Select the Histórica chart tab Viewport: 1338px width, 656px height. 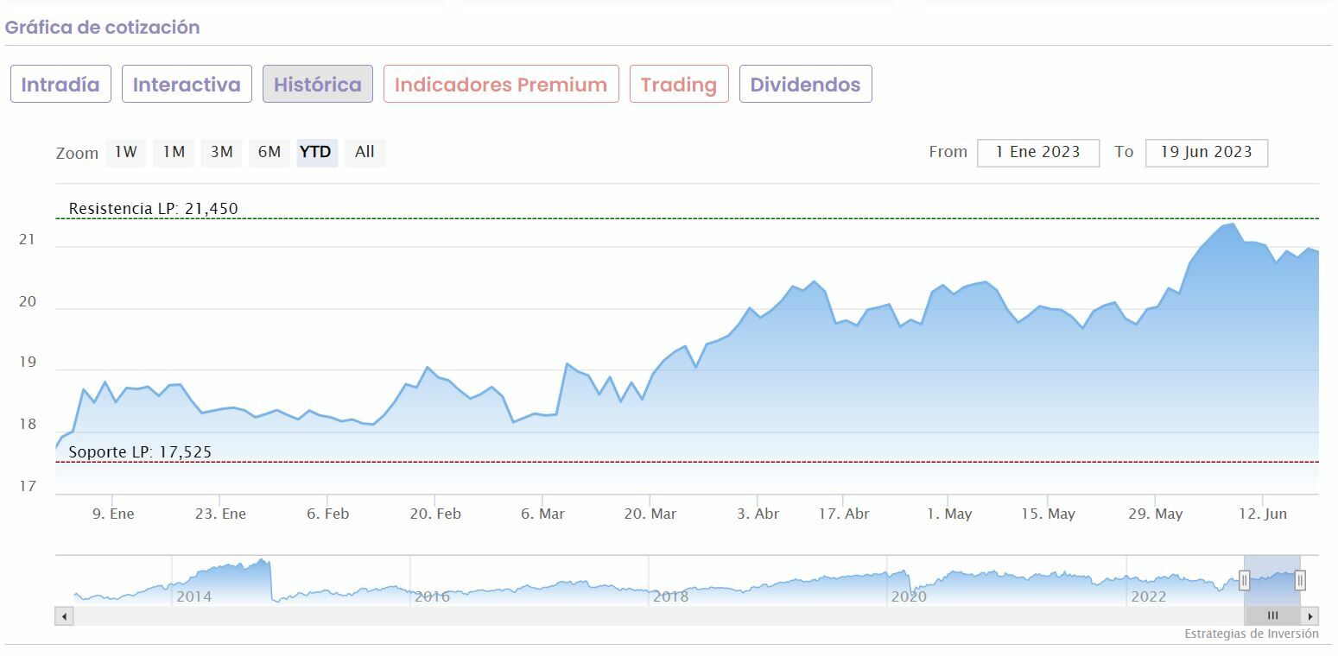click(318, 85)
